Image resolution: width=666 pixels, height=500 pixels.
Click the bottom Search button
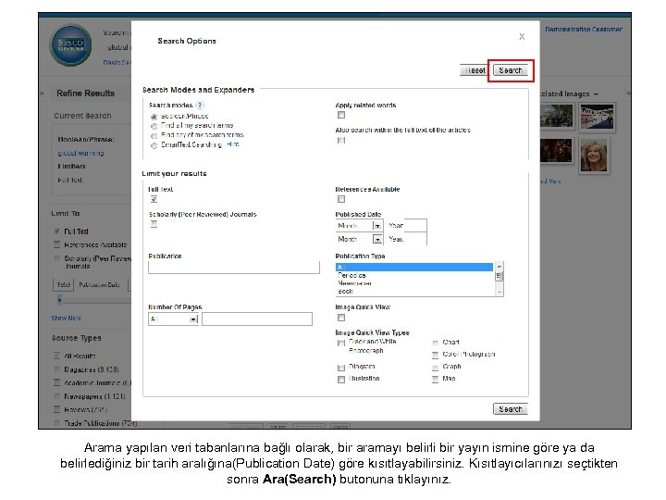[510, 409]
